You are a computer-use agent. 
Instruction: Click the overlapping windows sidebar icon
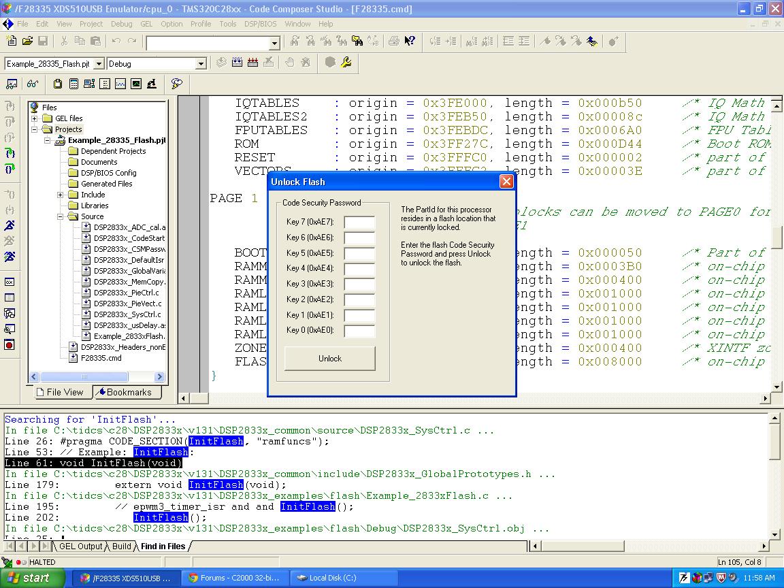pyautogui.click(x=10, y=313)
